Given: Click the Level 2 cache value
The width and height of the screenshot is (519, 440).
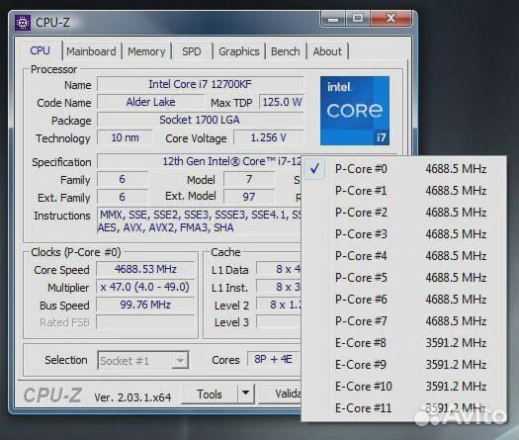Looking at the screenshot, I should point(279,305).
